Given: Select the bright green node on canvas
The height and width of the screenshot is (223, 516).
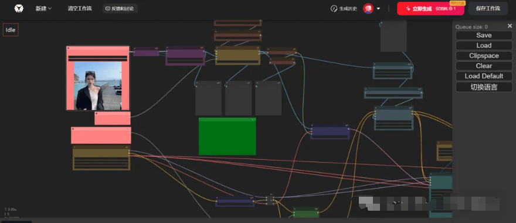Looking at the screenshot, I should point(228,136).
